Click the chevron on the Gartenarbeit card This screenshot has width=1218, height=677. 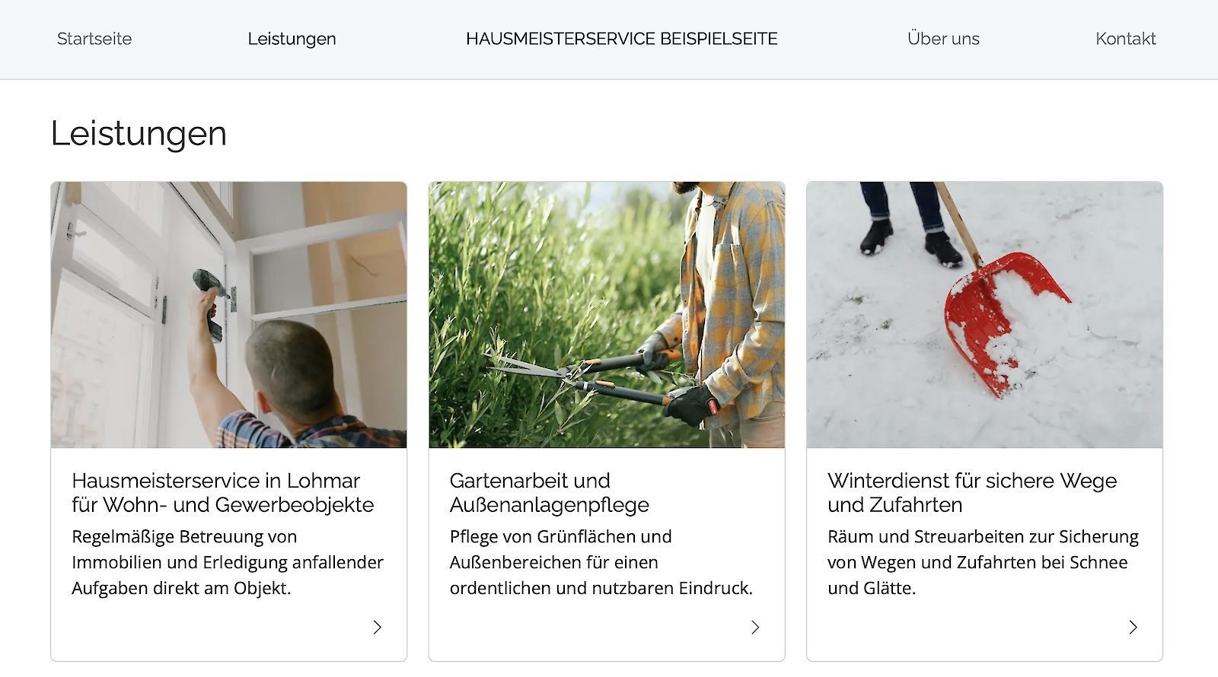coord(755,628)
